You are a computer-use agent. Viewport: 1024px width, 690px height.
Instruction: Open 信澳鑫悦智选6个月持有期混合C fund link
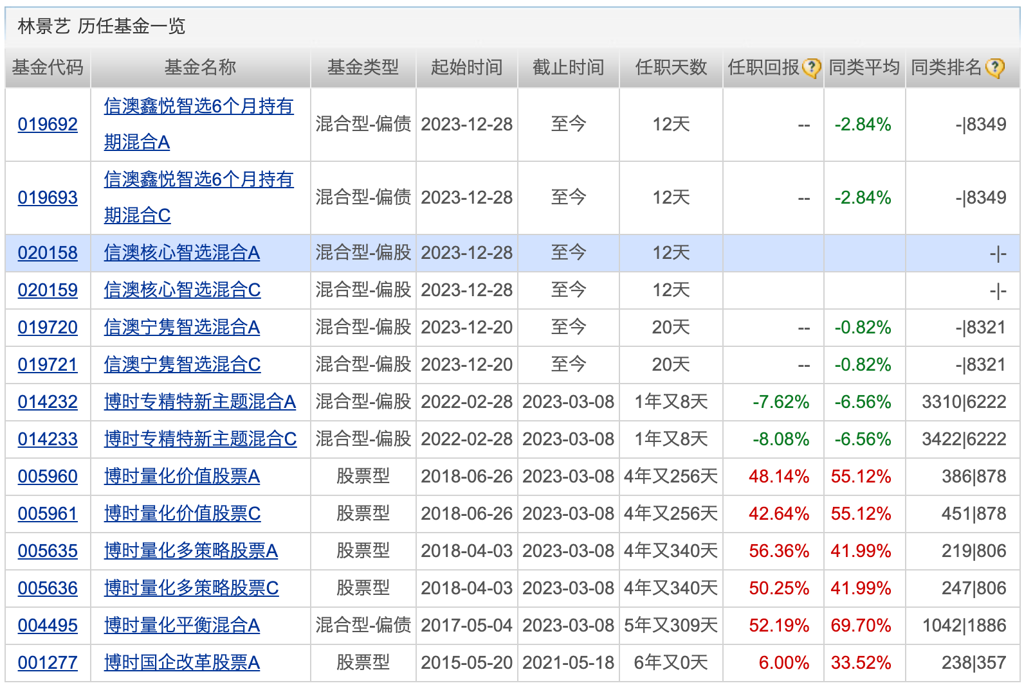(199, 197)
